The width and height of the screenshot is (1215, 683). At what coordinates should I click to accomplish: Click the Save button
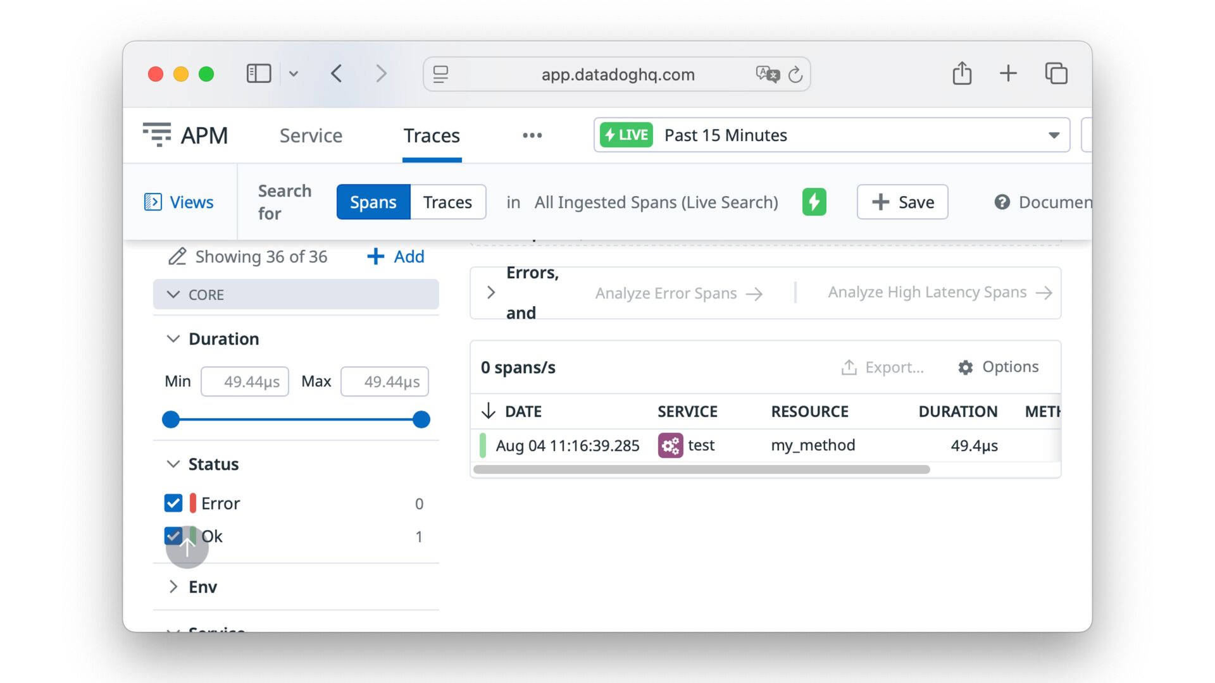(902, 202)
